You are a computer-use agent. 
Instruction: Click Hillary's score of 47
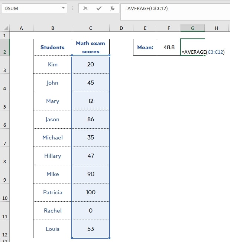point(91,156)
